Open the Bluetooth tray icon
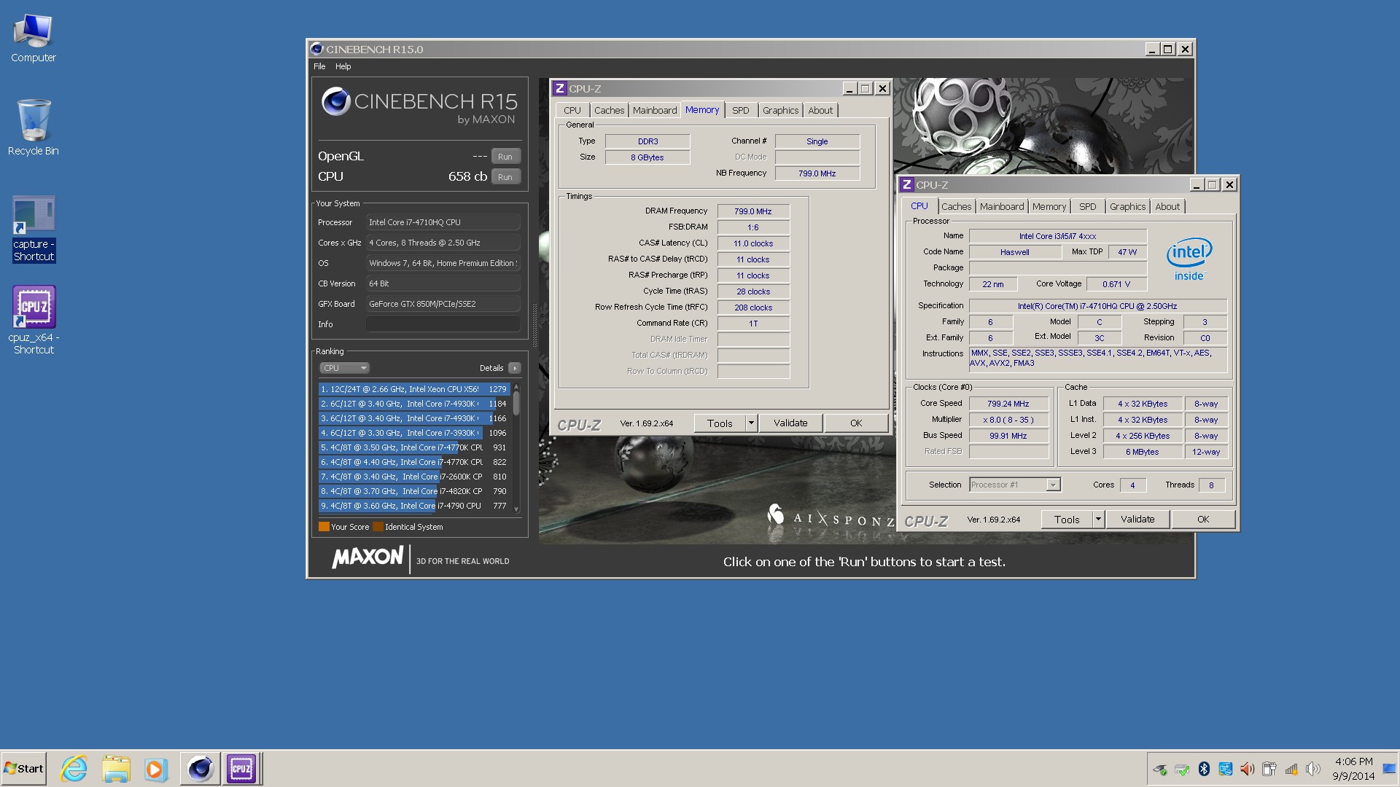 pyautogui.click(x=1204, y=769)
